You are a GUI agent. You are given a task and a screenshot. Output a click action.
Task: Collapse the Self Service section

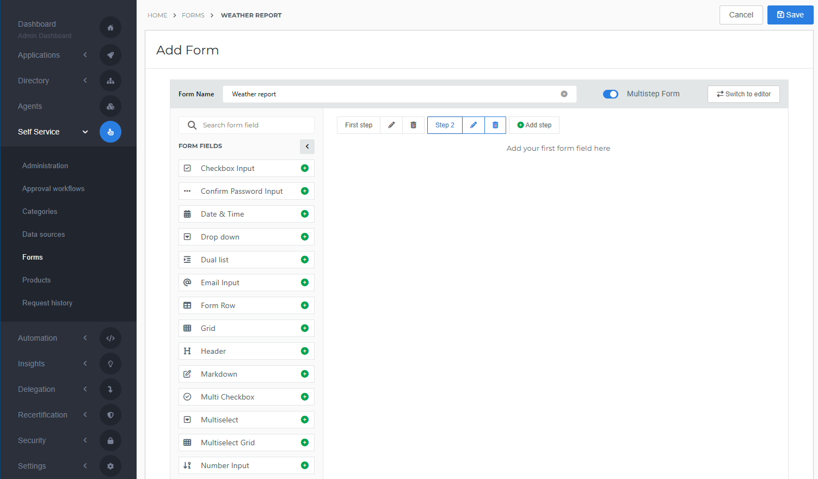(x=85, y=131)
